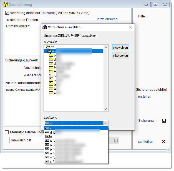
Task: Open the Laufwerk dropdown arrow
Action: [x=105, y=123]
